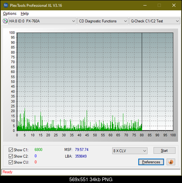Image resolution: width=182 pixels, height=183 pixels.
Task: Click the MSF value 79:57.74
Action: pyautogui.click(x=81, y=149)
